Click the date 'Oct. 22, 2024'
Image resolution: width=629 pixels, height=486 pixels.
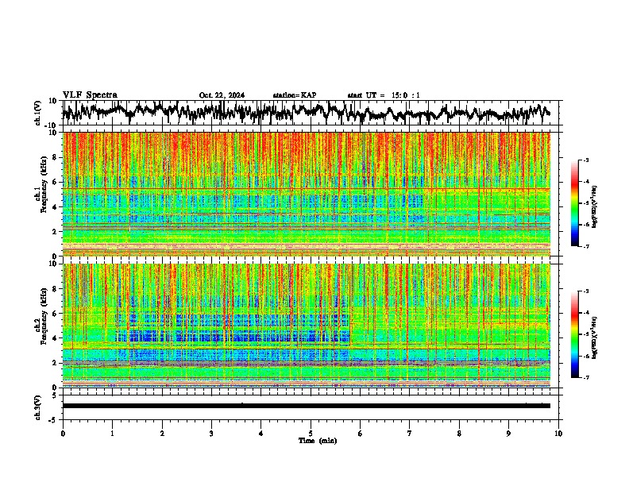[222, 95]
